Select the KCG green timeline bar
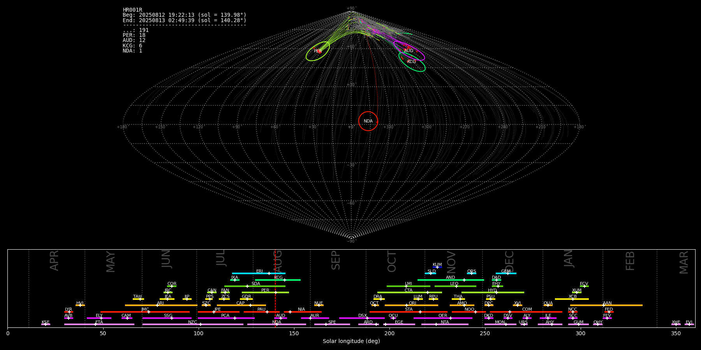Viewport: 701px width, 350px height. point(278,280)
